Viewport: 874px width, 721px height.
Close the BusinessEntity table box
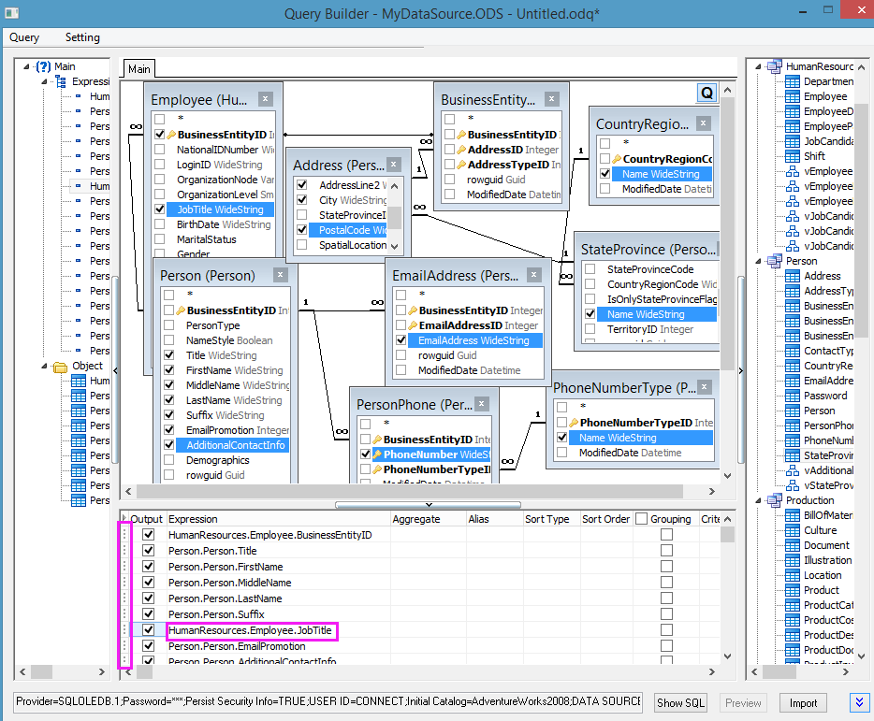click(x=551, y=99)
